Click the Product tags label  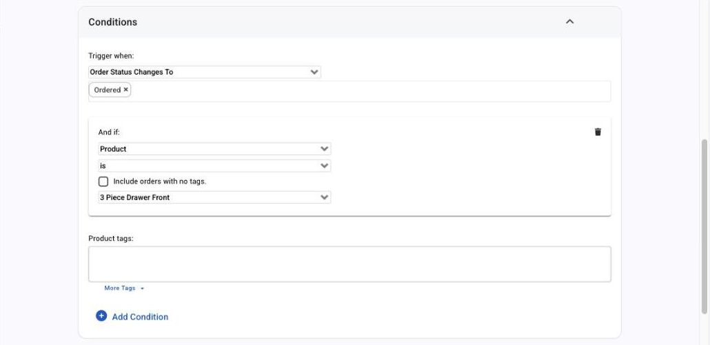tap(111, 239)
